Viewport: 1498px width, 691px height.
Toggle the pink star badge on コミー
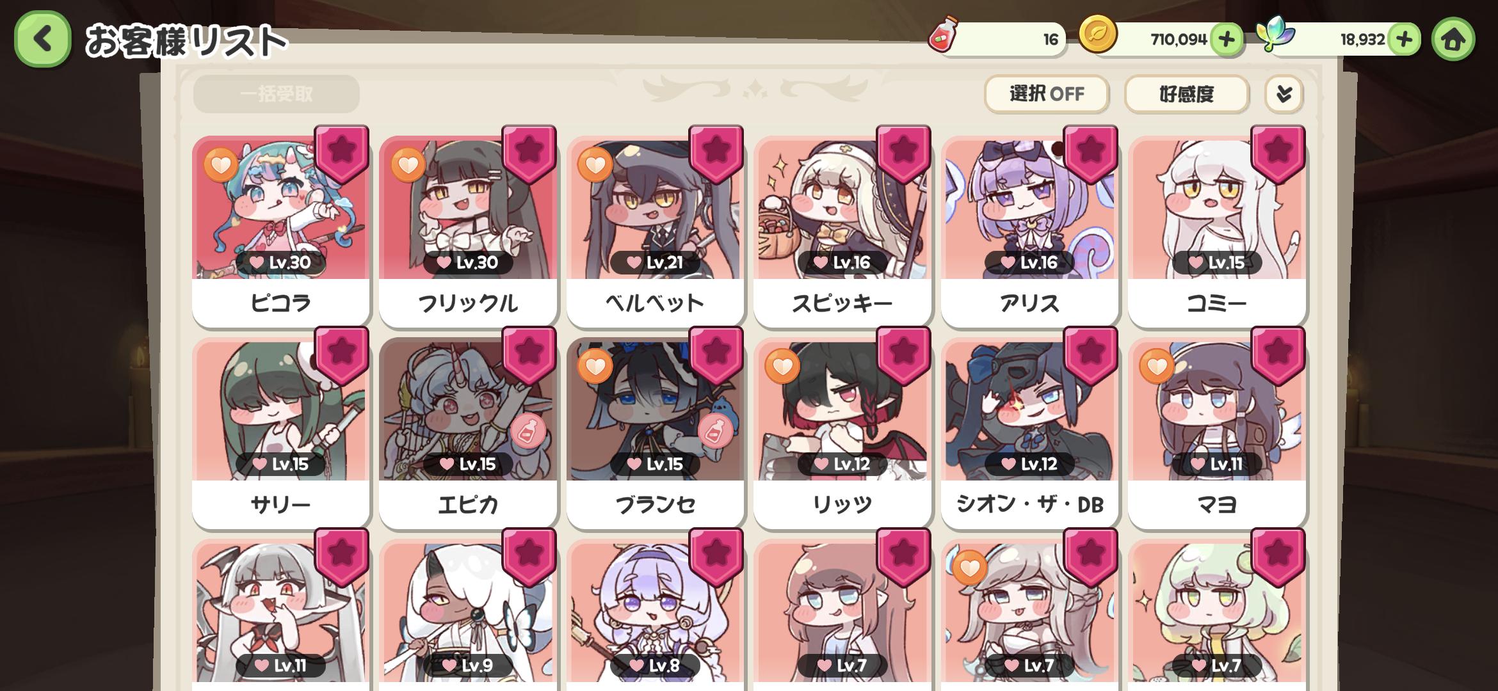(1278, 154)
